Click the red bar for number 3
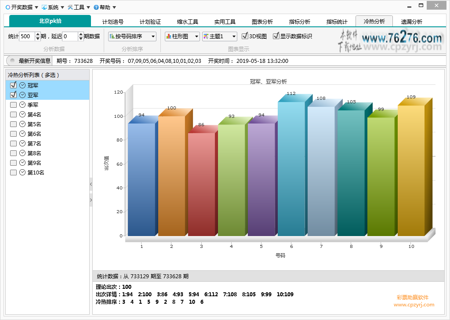450x320 pixels. [201, 184]
